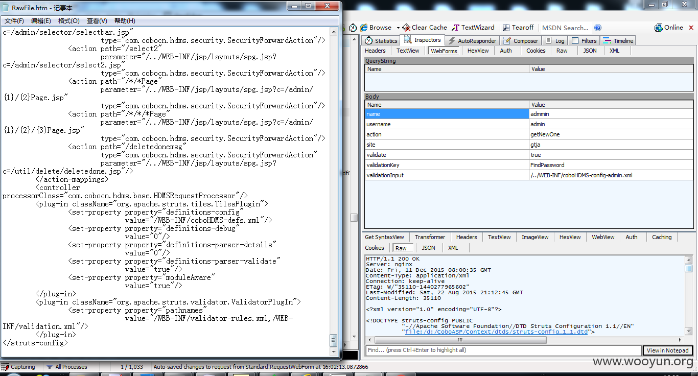Toggle the Filters tab checkbox
The image size is (698, 376).
coord(575,41)
